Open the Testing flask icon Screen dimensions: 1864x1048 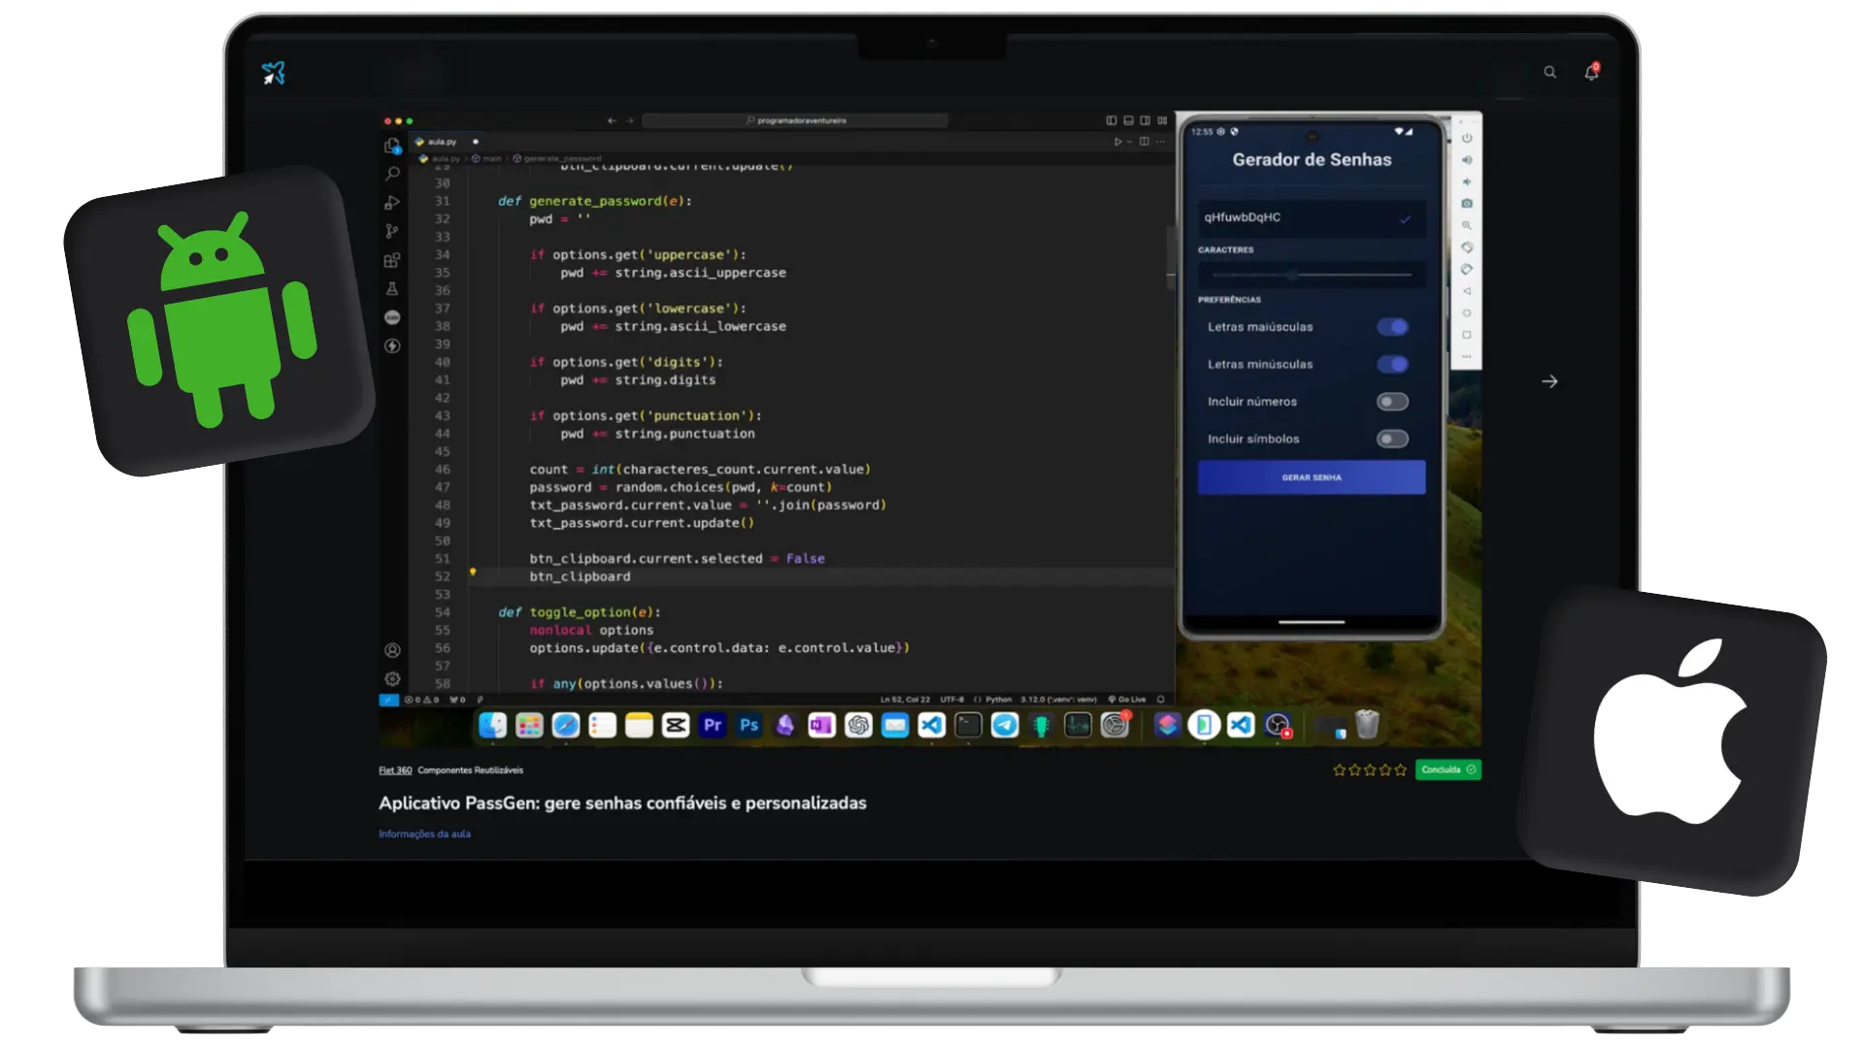coord(392,289)
